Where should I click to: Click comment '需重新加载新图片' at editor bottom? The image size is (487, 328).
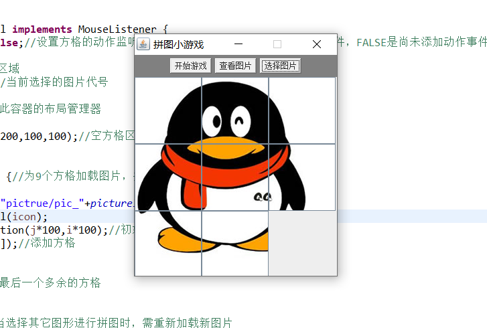tap(187, 323)
